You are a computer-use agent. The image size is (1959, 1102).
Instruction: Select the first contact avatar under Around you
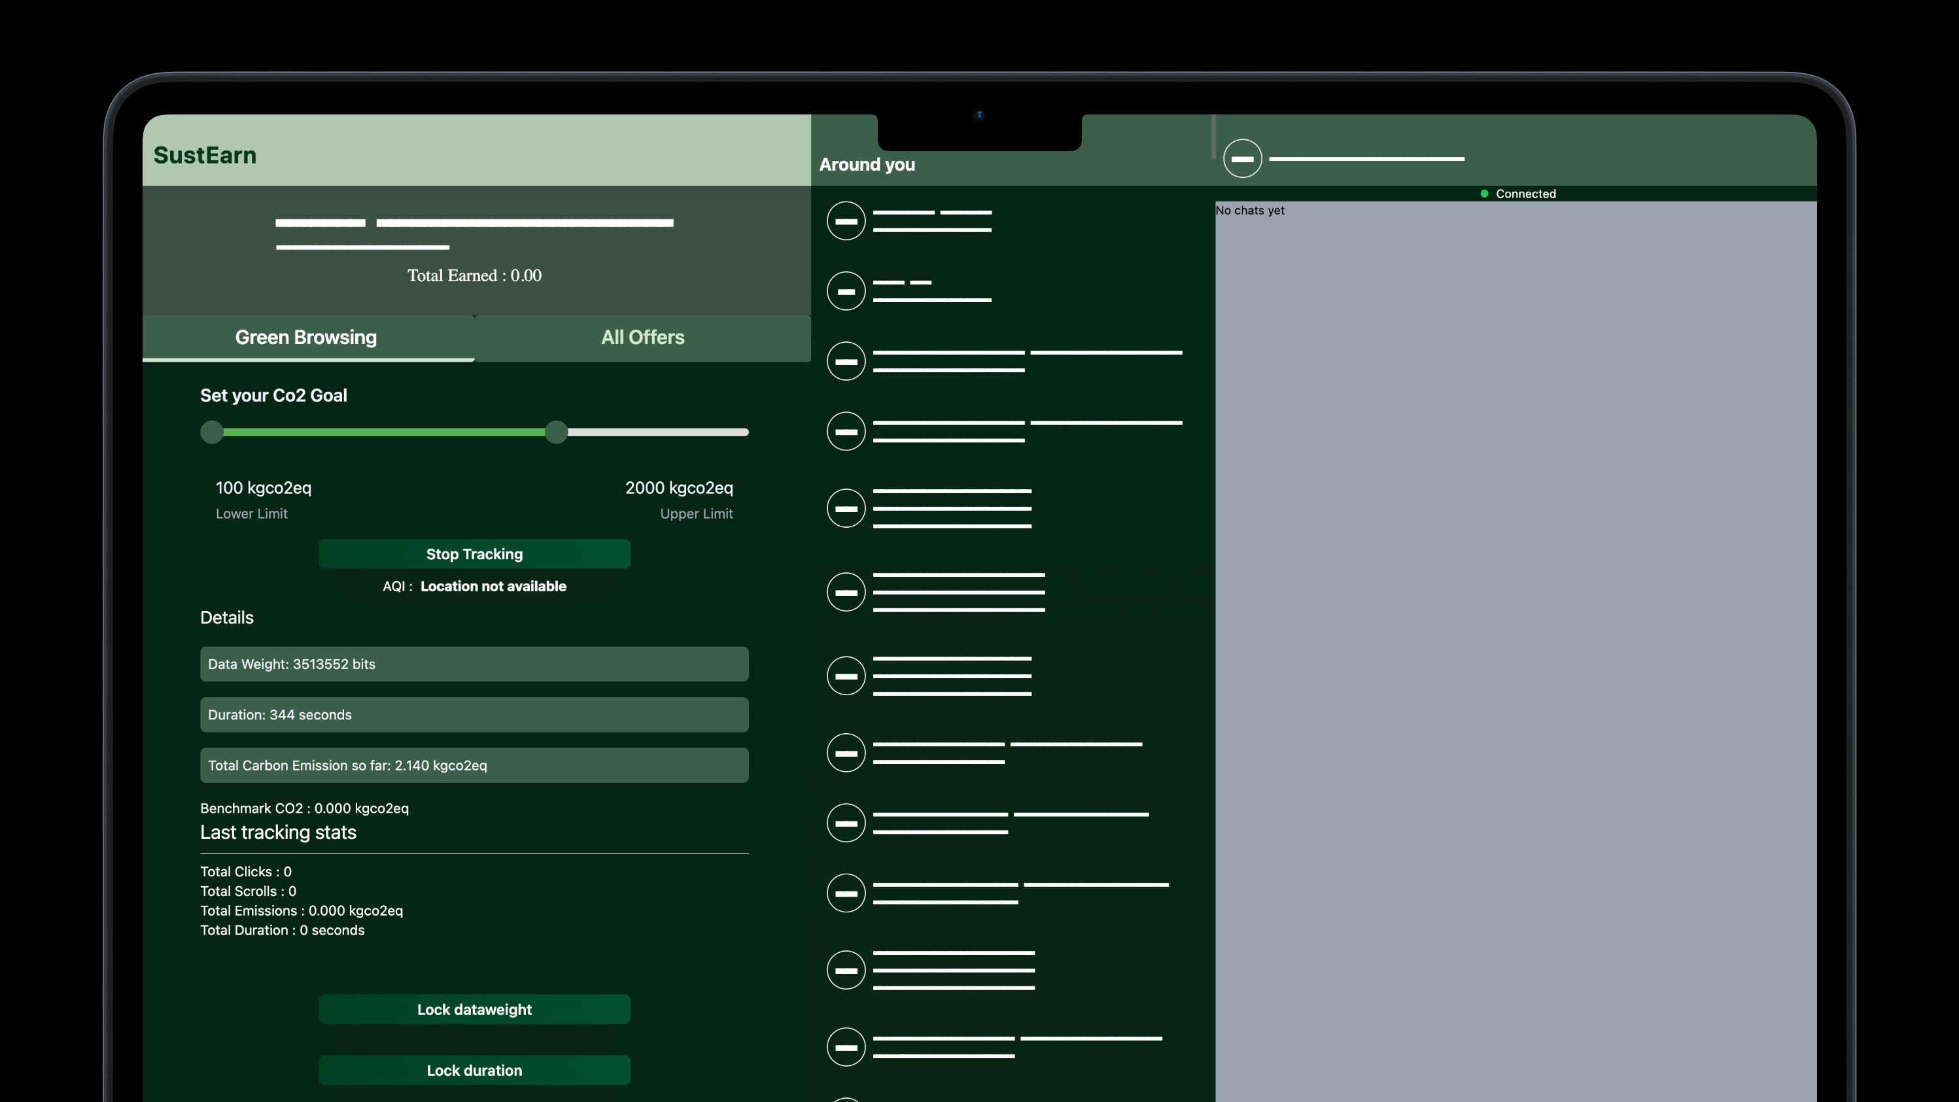pyautogui.click(x=846, y=220)
